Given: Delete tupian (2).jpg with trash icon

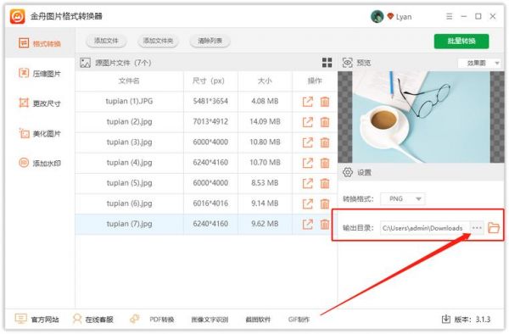Looking at the screenshot, I should point(325,122).
